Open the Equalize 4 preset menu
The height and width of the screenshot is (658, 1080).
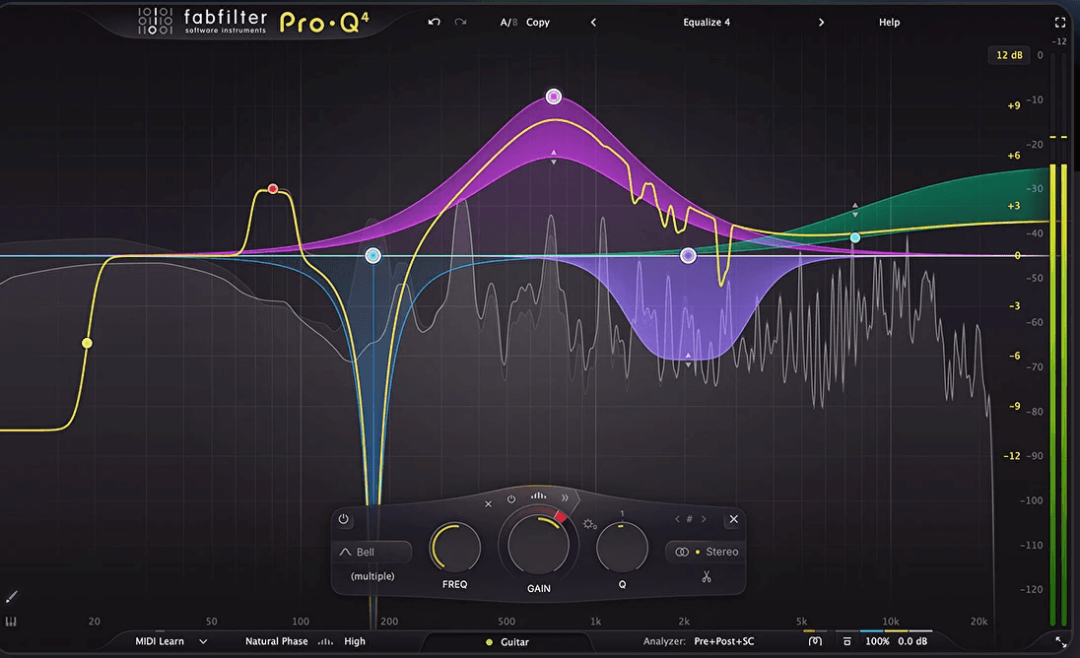pyautogui.click(x=707, y=22)
